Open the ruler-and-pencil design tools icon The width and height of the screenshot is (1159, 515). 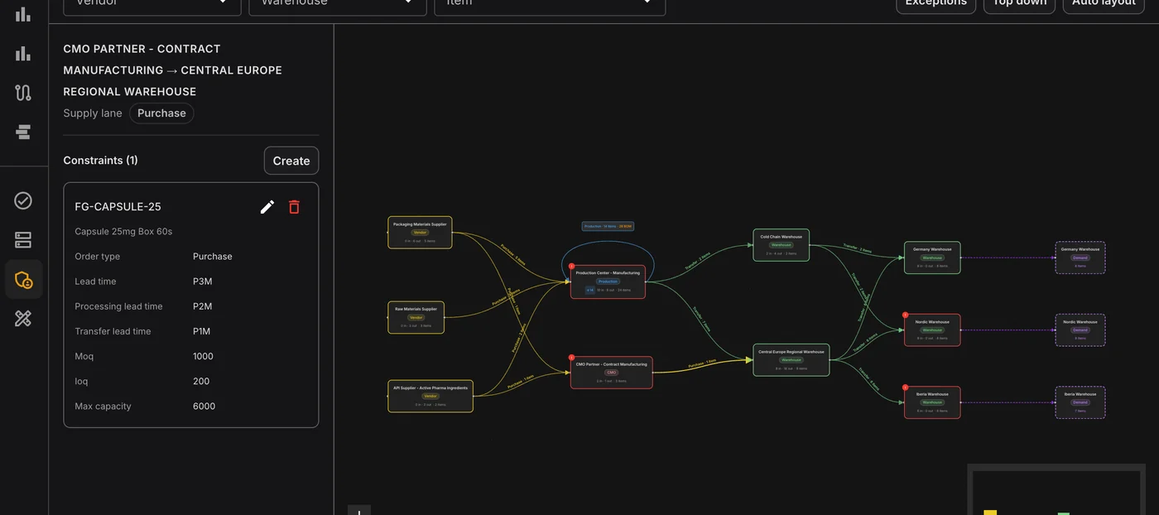(x=23, y=318)
